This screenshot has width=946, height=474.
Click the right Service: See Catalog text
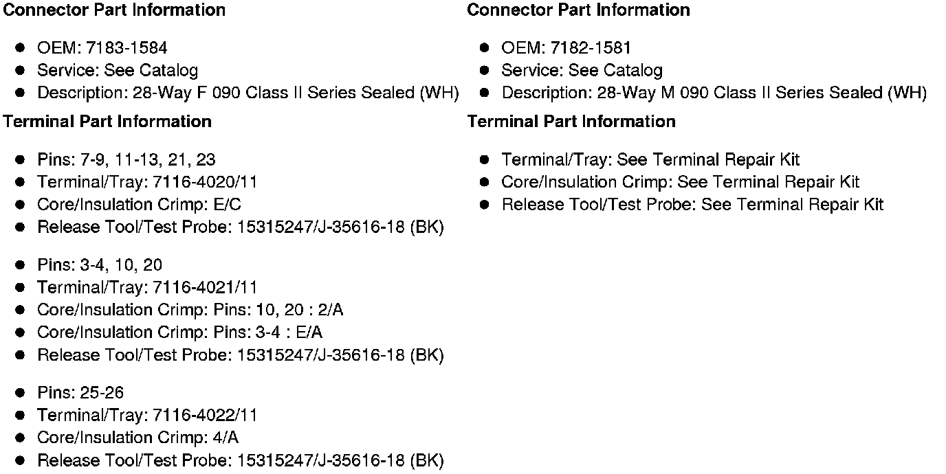(x=582, y=71)
